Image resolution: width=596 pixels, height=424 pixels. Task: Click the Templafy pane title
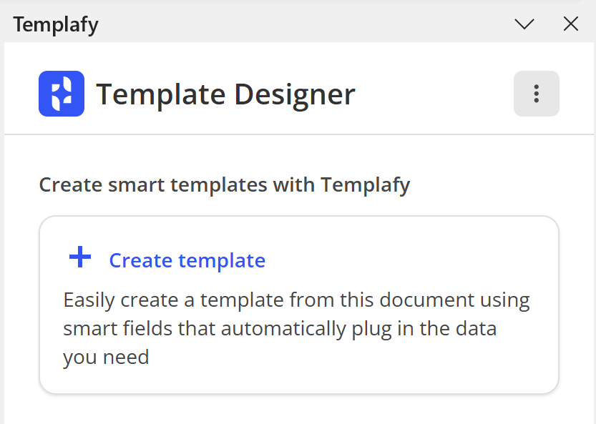coord(56,25)
